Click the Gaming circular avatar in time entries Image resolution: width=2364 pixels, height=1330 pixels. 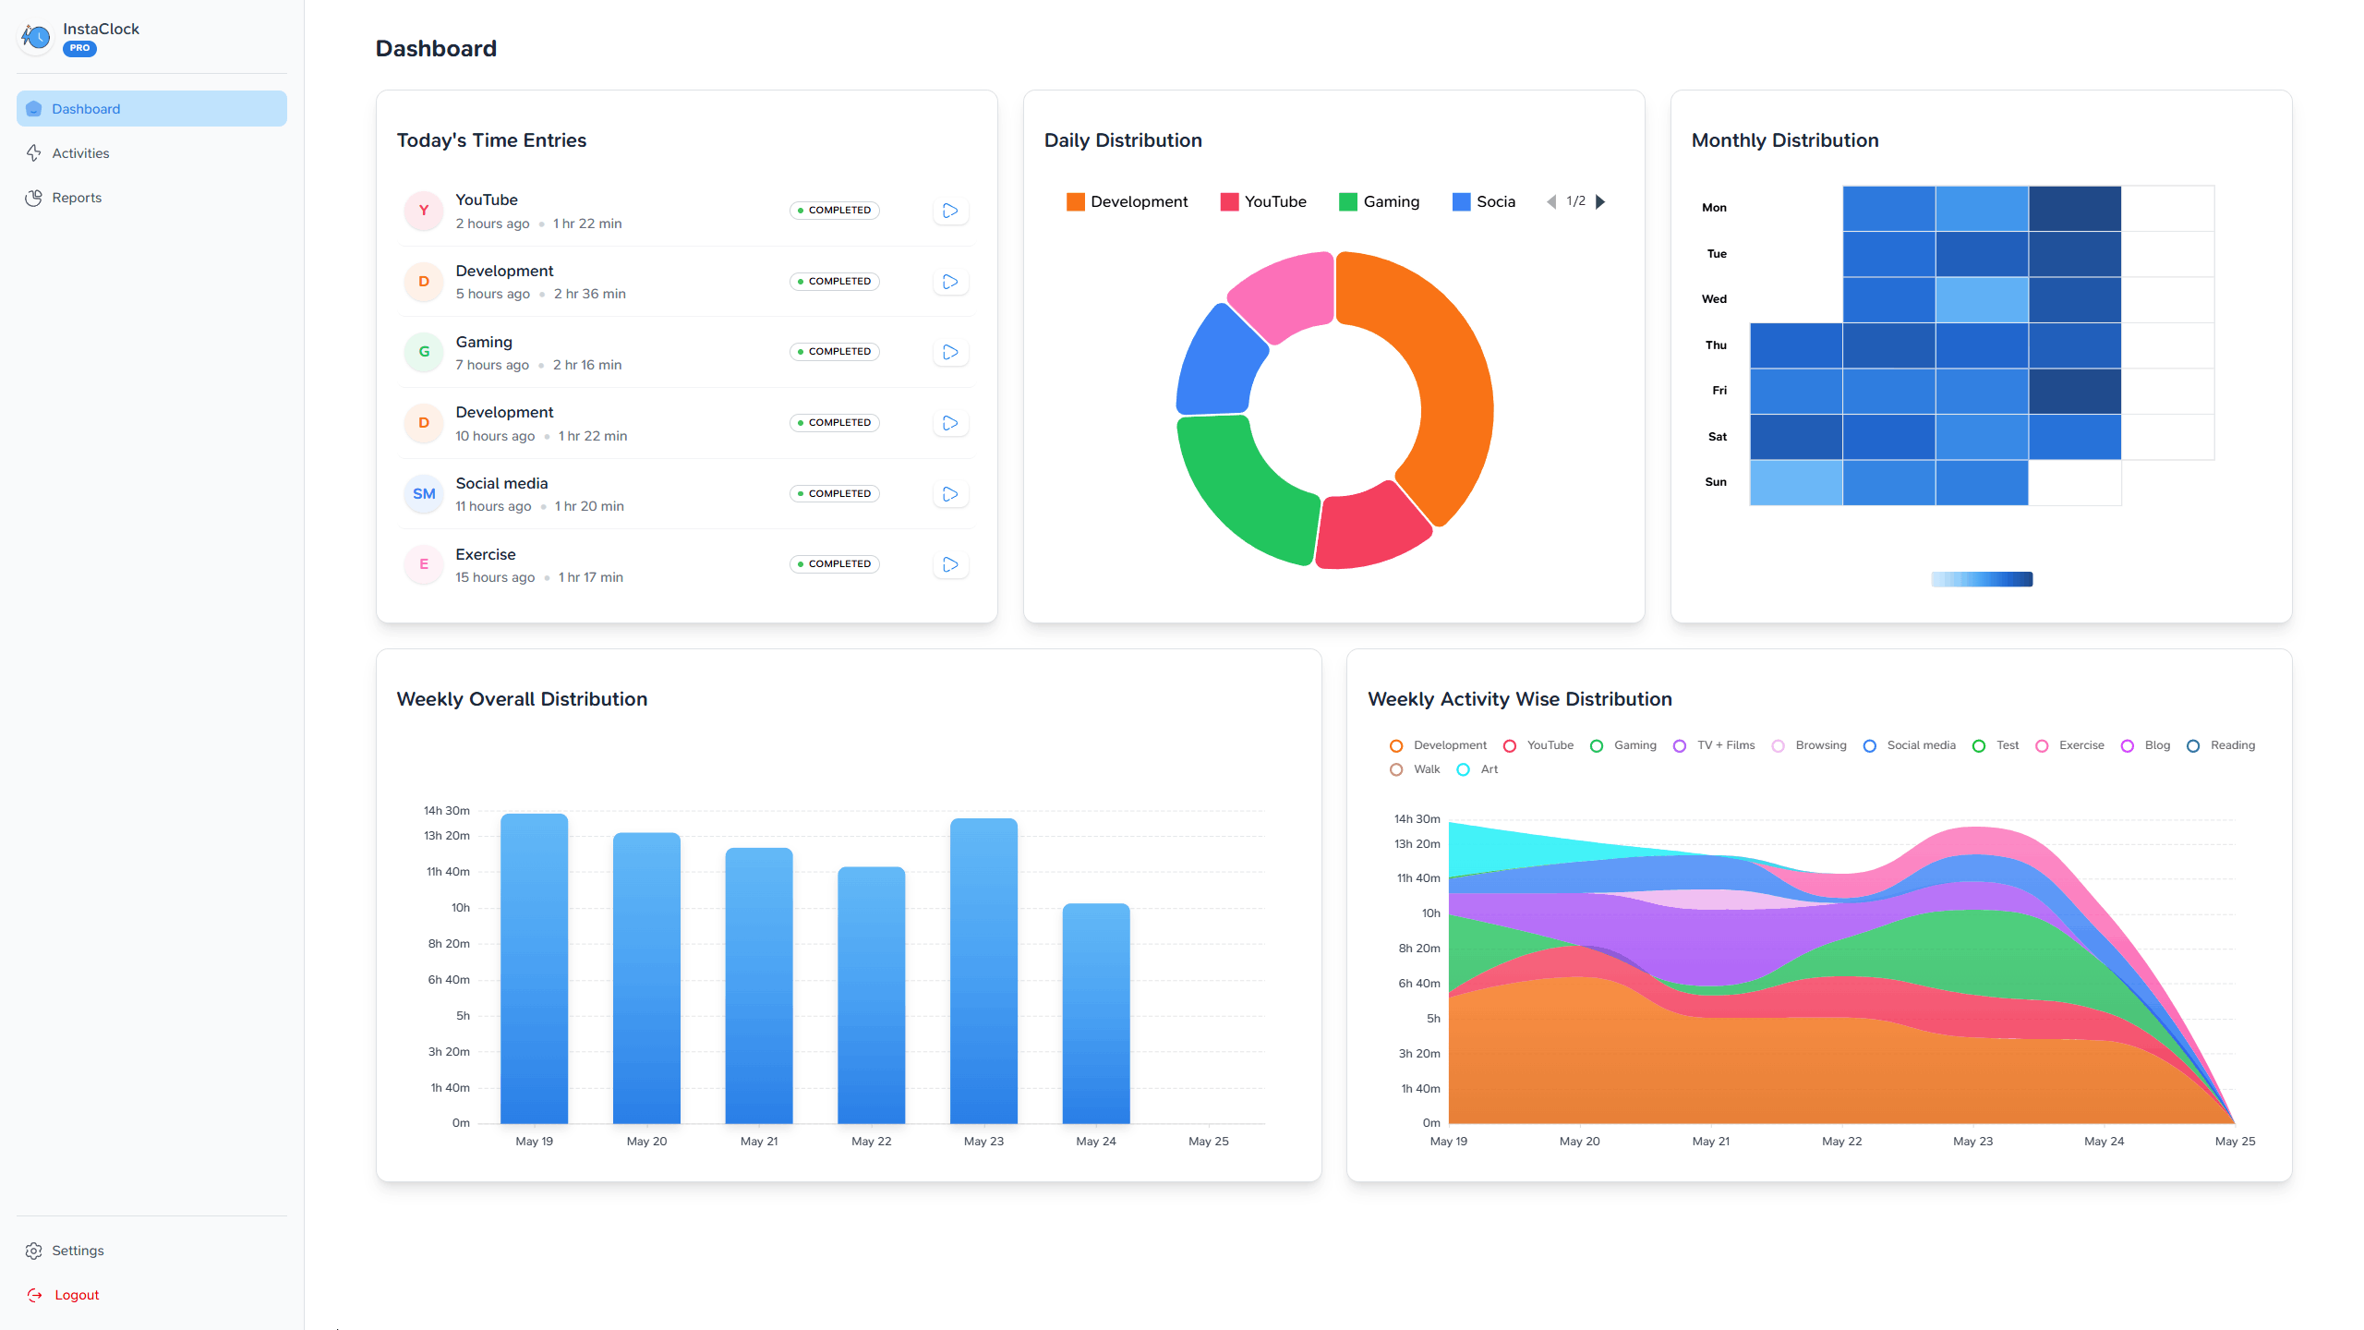(x=423, y=352)
